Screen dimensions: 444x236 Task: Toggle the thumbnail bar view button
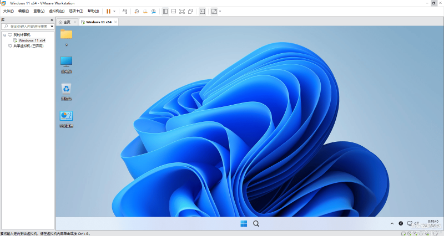(174, 11)
